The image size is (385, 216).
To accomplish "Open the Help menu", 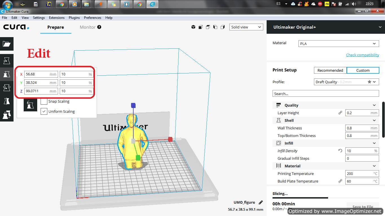I will point(109,17).
